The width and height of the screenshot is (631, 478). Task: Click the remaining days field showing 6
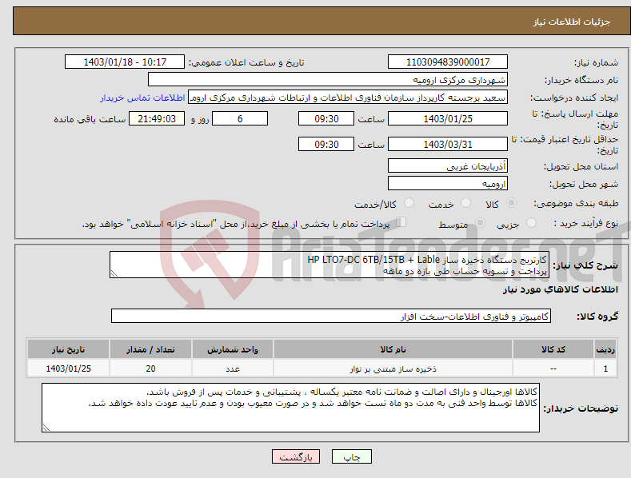pyautogui.click(x=240, y=118)
